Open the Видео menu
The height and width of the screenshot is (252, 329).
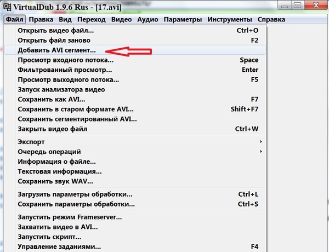coord(121,20)
